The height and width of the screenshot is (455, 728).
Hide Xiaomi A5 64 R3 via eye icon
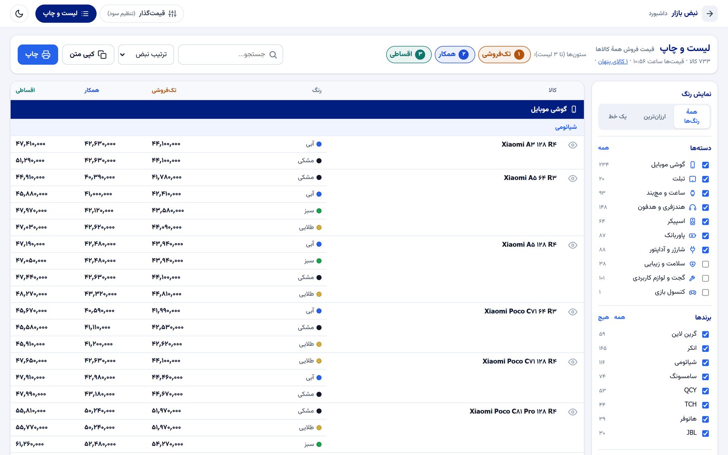coord(573,178)
